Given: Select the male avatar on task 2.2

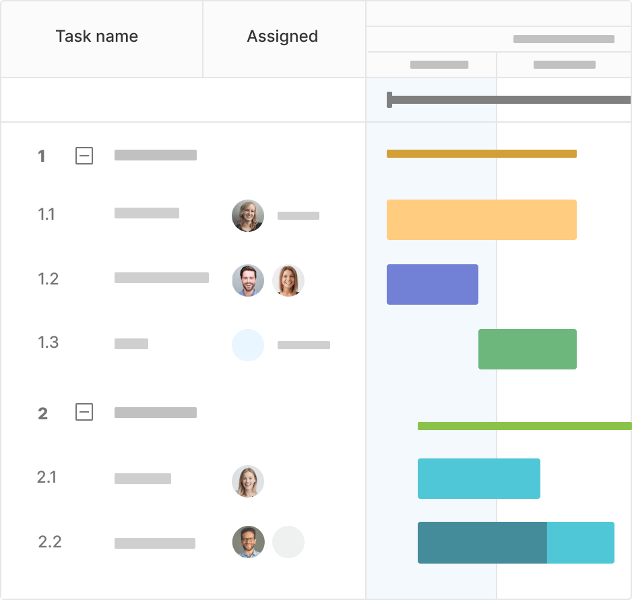Looking at the screenshot, I should 248,542.
